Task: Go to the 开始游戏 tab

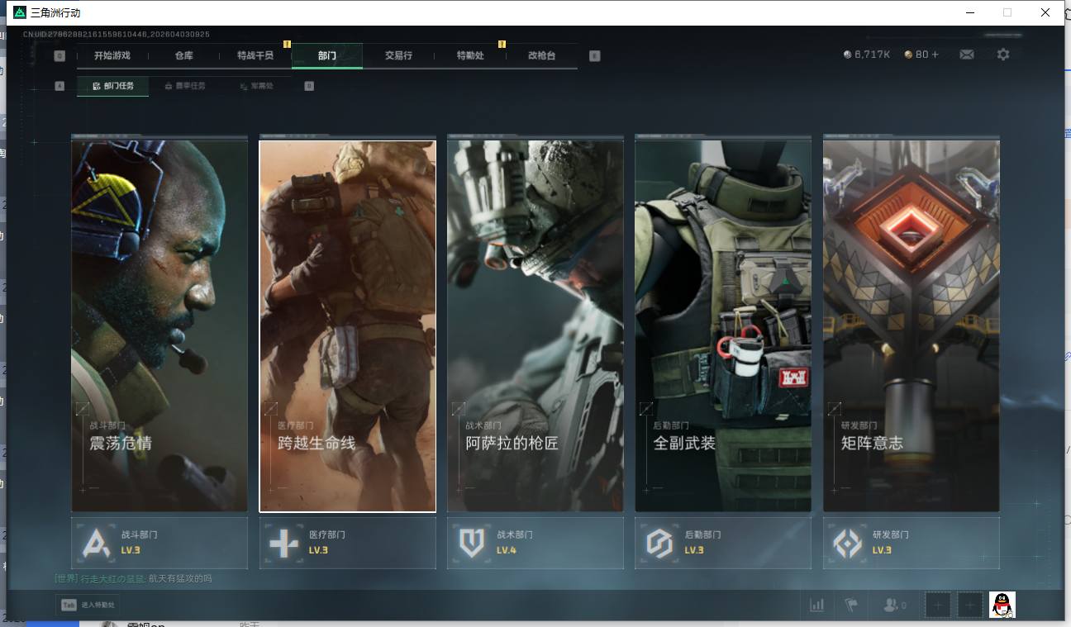Action: 112,55
